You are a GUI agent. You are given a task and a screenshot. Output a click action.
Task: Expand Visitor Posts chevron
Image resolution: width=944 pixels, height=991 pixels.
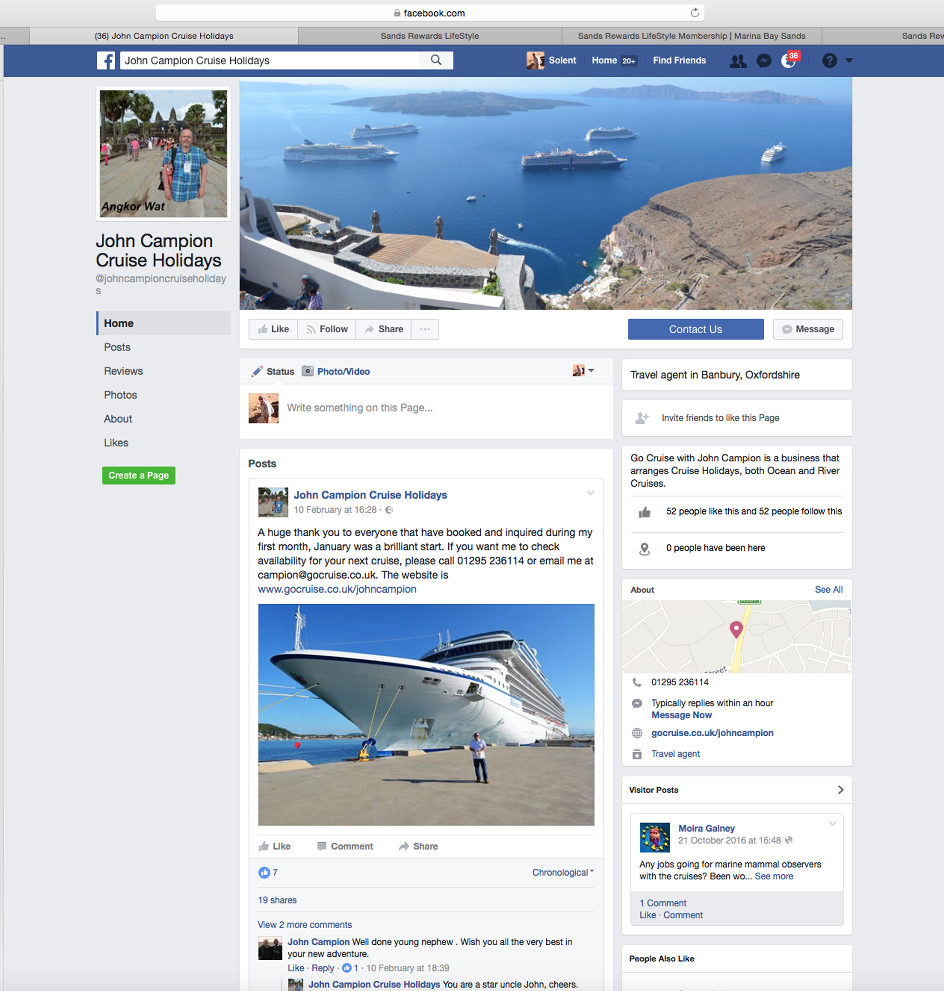[x=840, y=790]
